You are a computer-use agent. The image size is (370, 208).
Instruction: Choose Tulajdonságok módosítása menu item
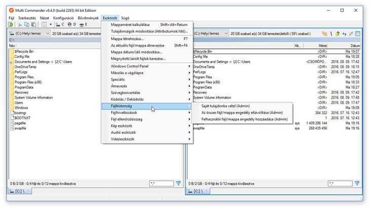pos(147,31)
